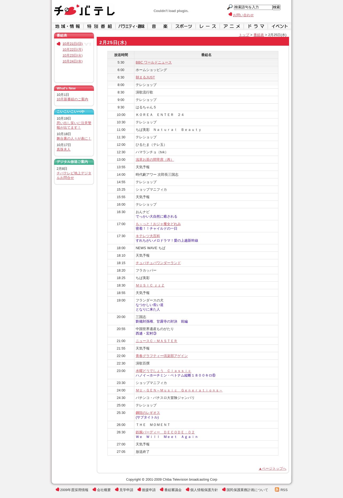Viewport: 343px width, 498px height.
Task: Open 後援申請 footer link
Action: click(149, 490)
